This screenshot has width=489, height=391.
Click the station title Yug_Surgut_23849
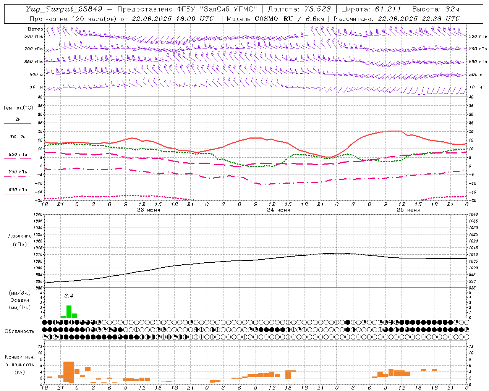tap(64, 9)
